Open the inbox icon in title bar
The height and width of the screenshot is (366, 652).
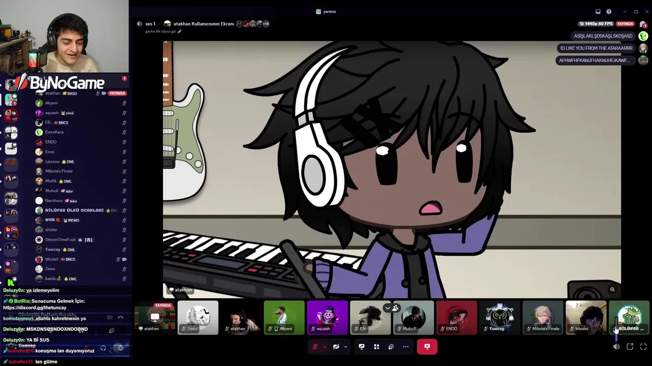598,12
